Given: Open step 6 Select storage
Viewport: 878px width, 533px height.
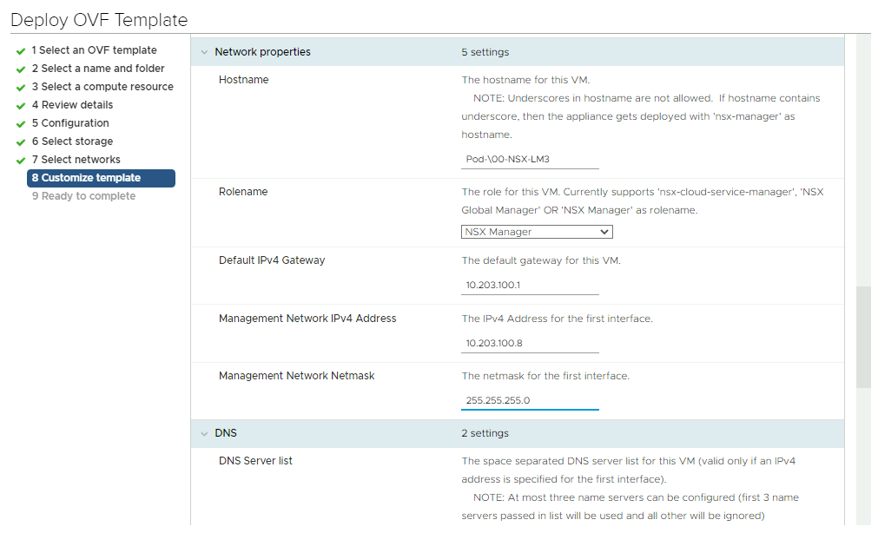Looking at the screenshot, I should [72, 141].
